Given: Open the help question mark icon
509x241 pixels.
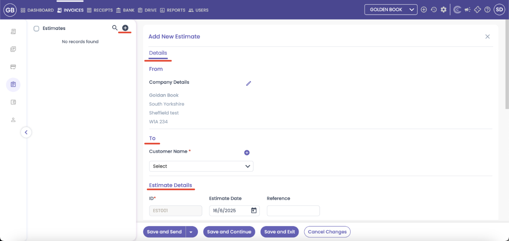Looking at the screenshot, I should pos(487,10).
